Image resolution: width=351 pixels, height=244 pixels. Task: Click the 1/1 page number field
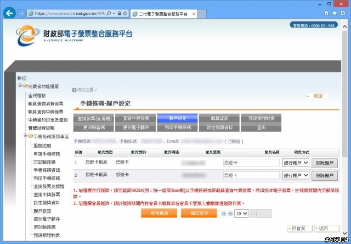click(x=261, y=214)
